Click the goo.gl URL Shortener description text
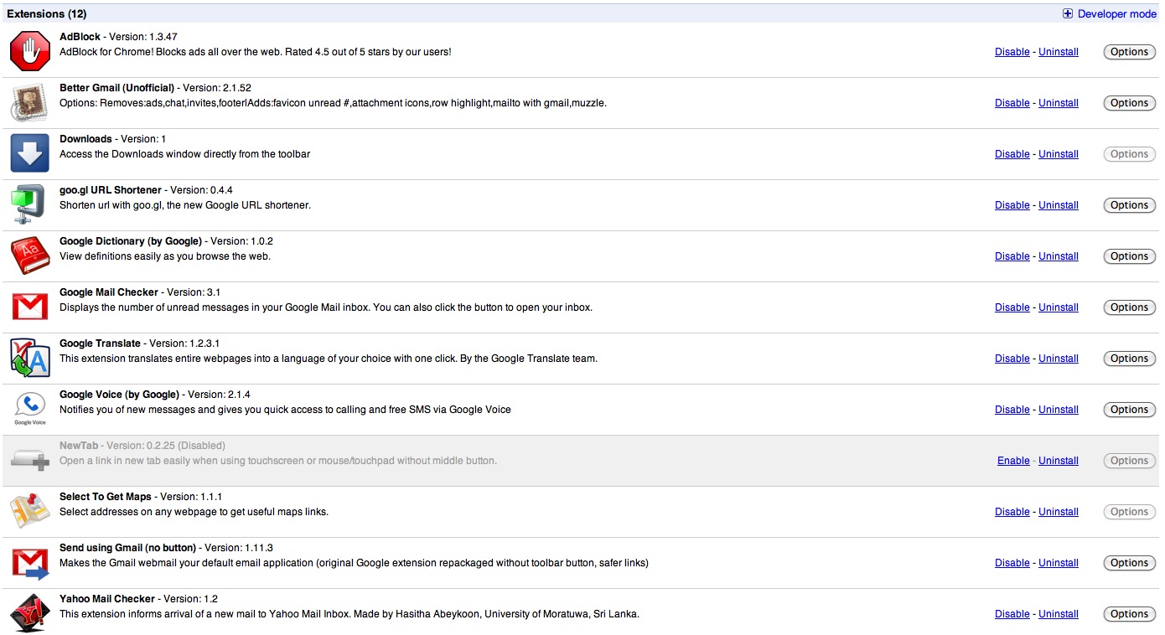 (x=185, y=205)
